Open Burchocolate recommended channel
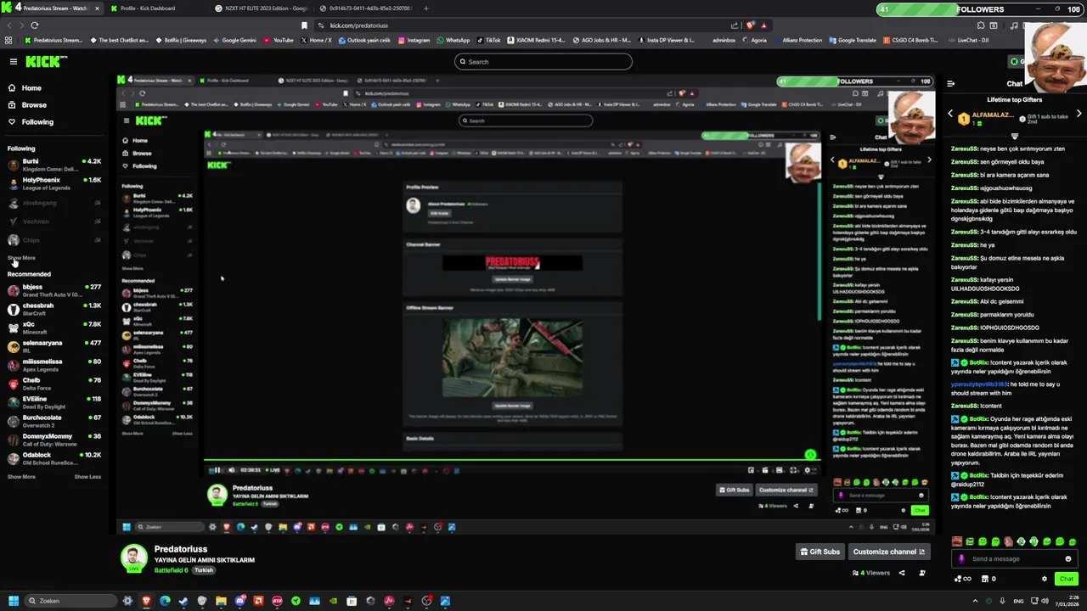This screenshot has width=1087, height=611. coord(54,421)
